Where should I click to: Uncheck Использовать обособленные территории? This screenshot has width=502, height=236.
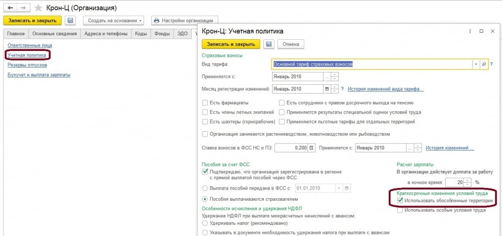[400, 201]
